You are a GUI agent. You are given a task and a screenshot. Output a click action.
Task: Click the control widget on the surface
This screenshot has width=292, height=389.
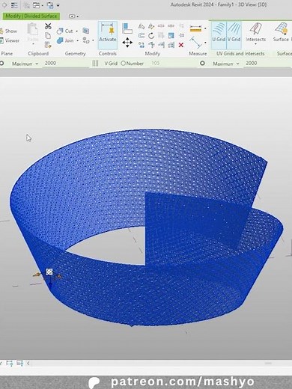click(x=49, y=272)
